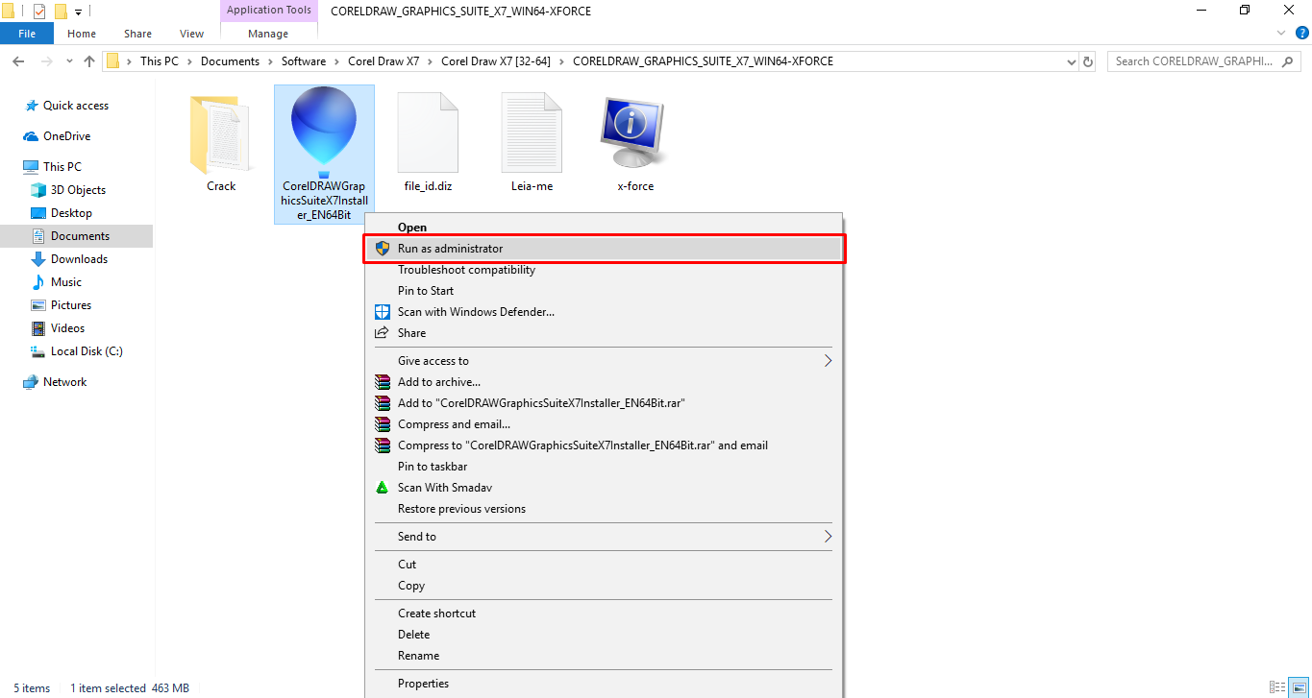1312x698 pixels.
Task: Choose Properties in context menu
Action: (604, 684)
